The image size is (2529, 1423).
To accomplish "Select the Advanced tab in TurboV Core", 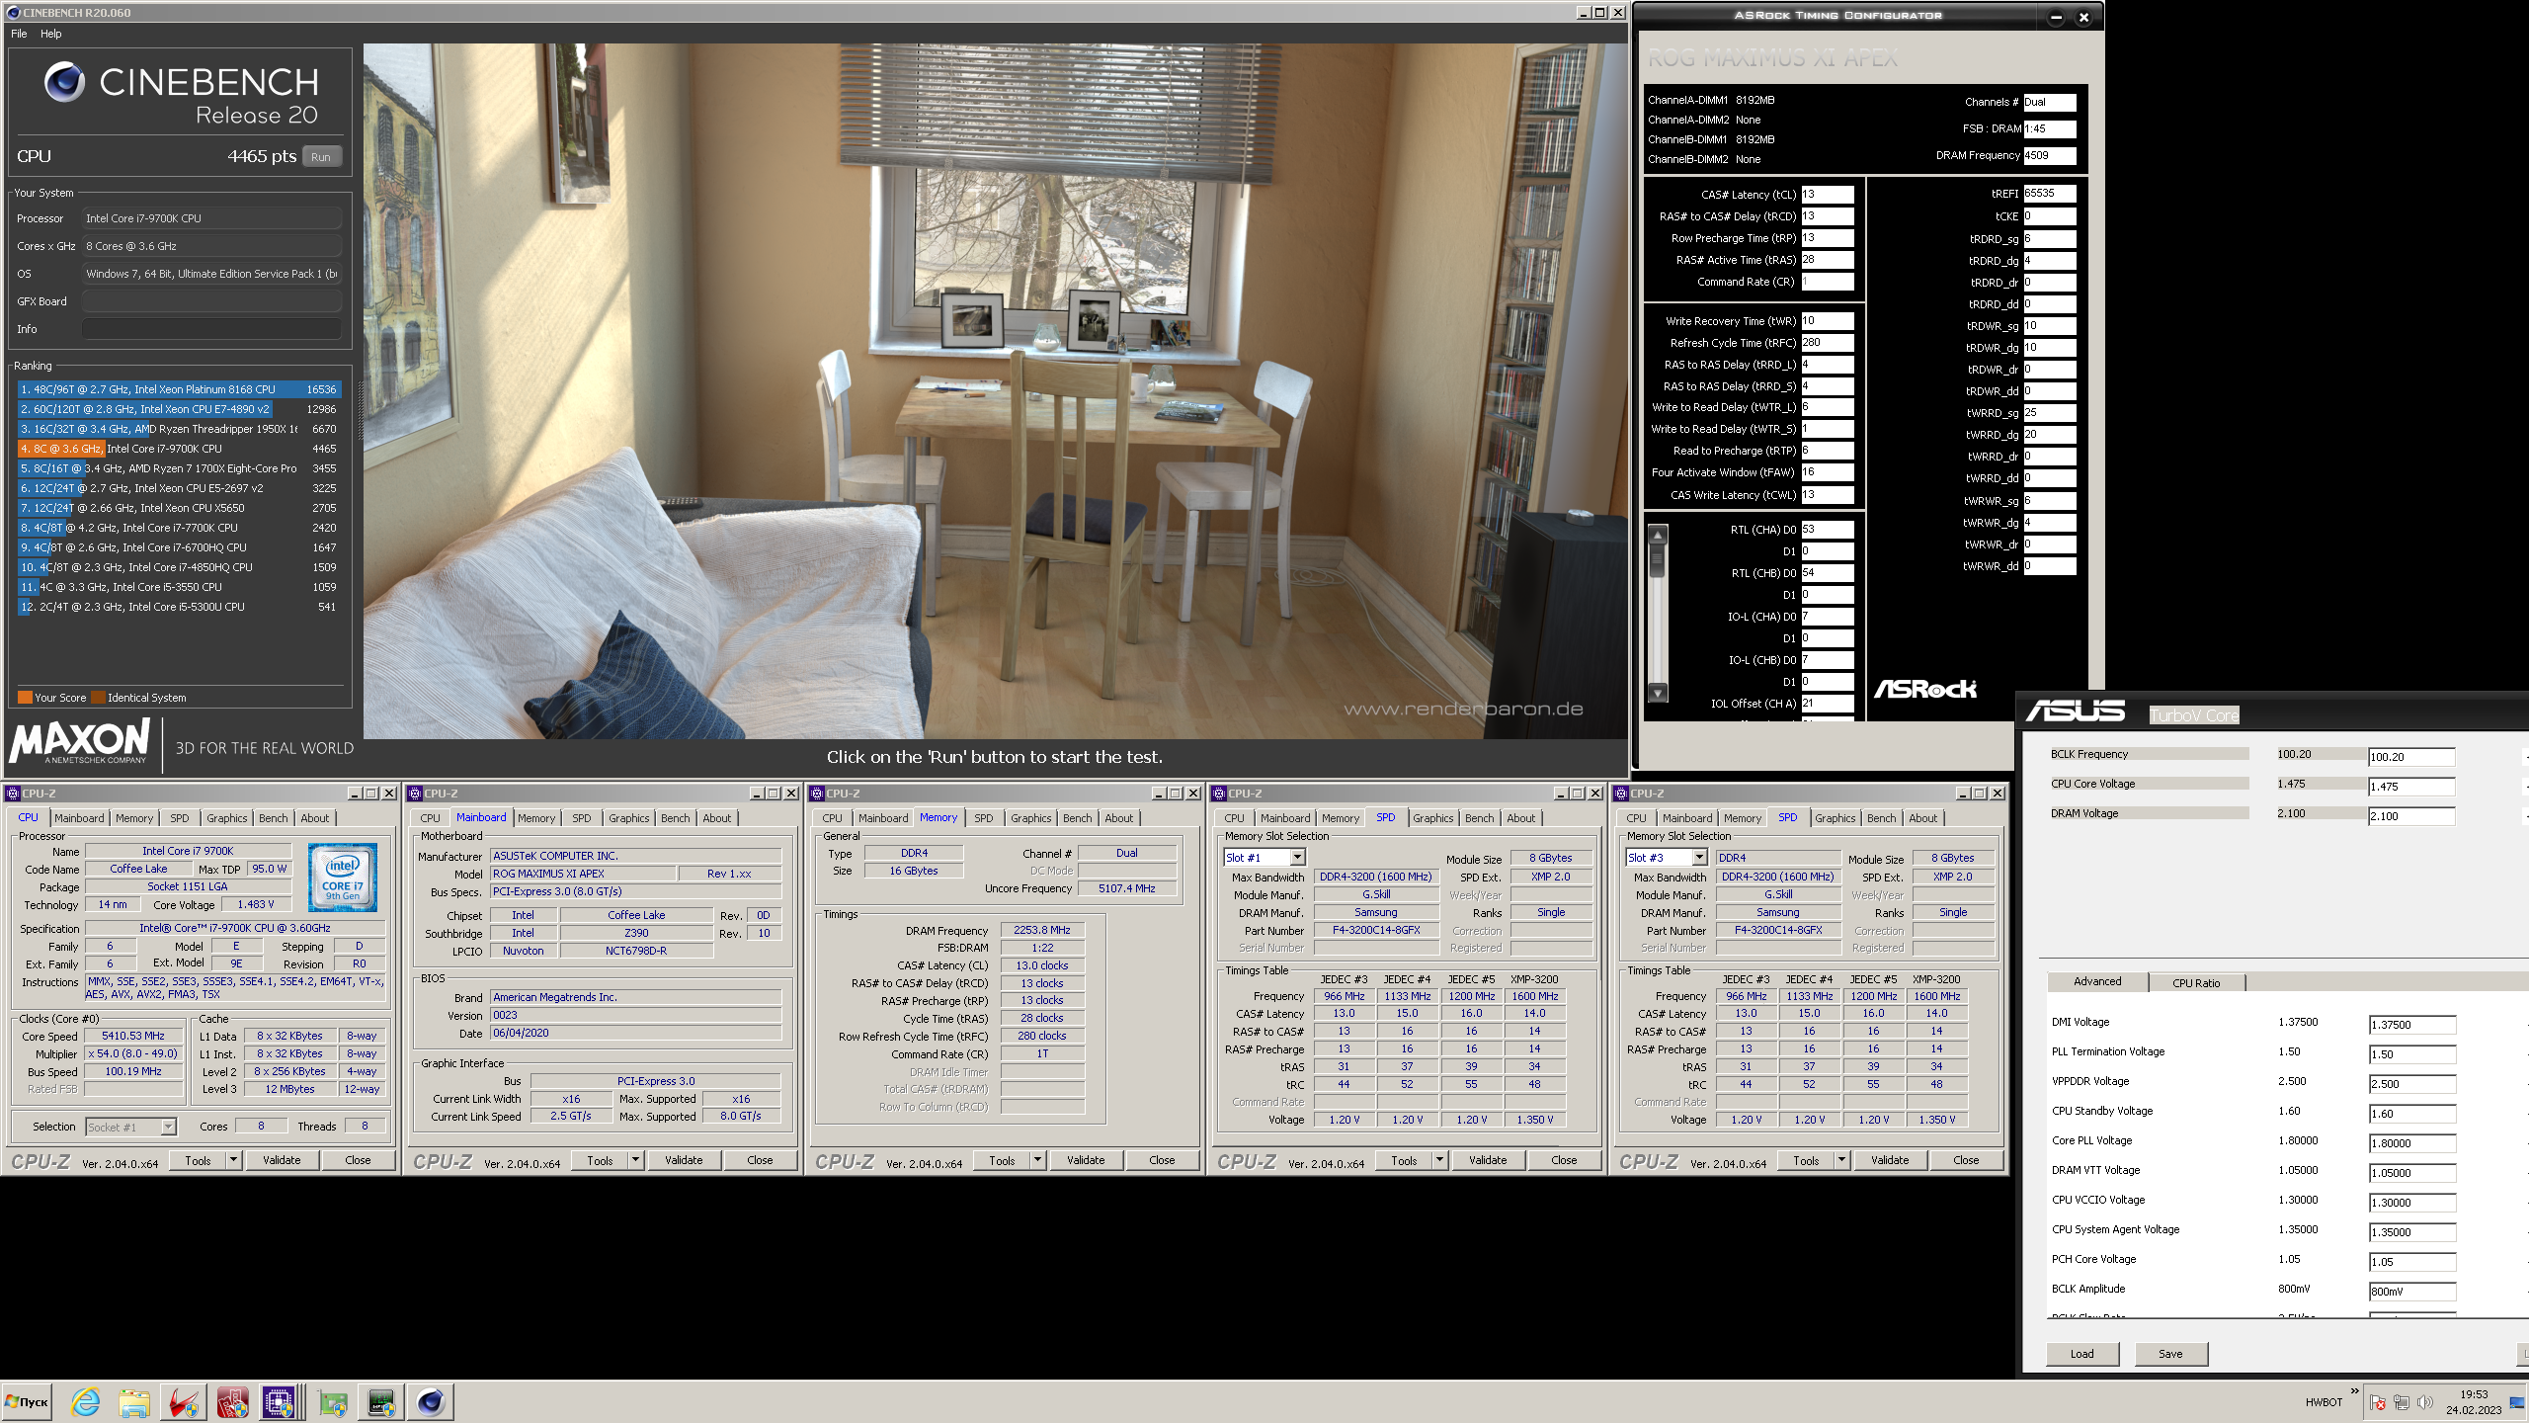I will coord(2097,981).
